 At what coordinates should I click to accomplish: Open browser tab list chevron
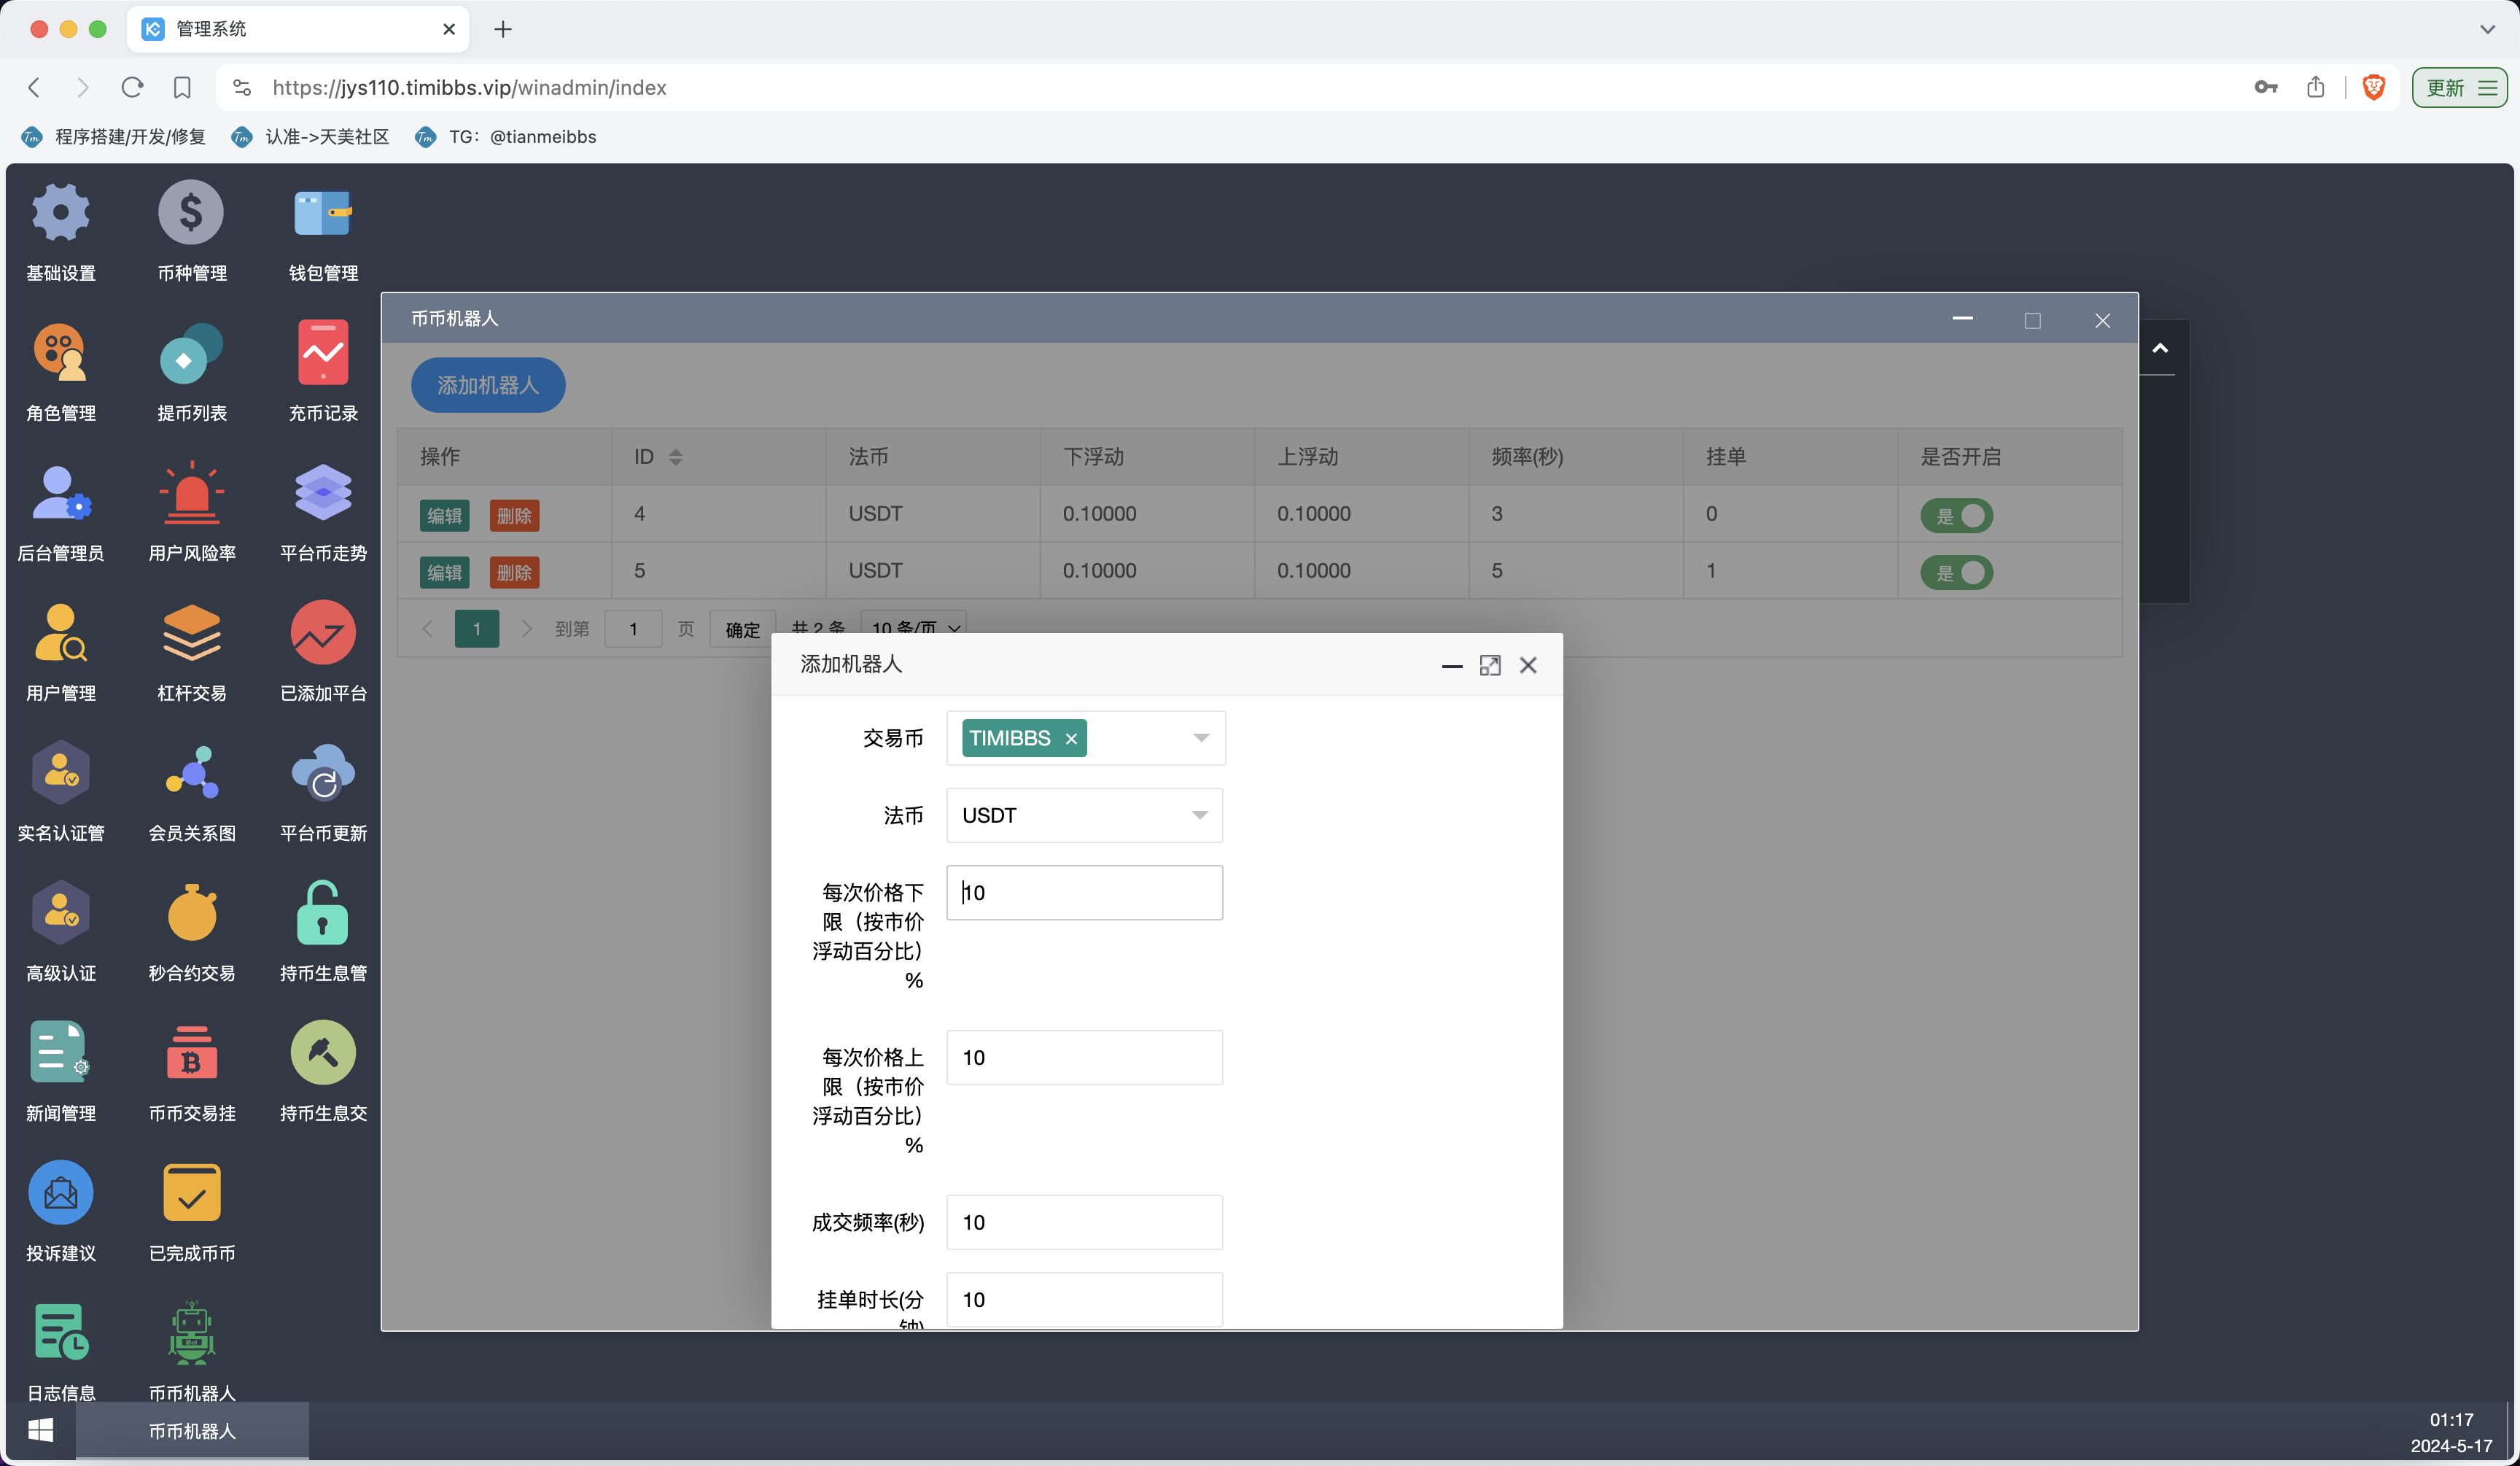tap(2487, 29)
